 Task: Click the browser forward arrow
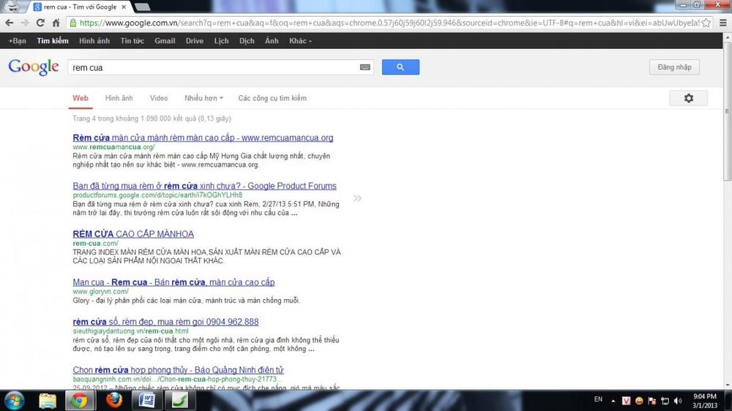25,23
